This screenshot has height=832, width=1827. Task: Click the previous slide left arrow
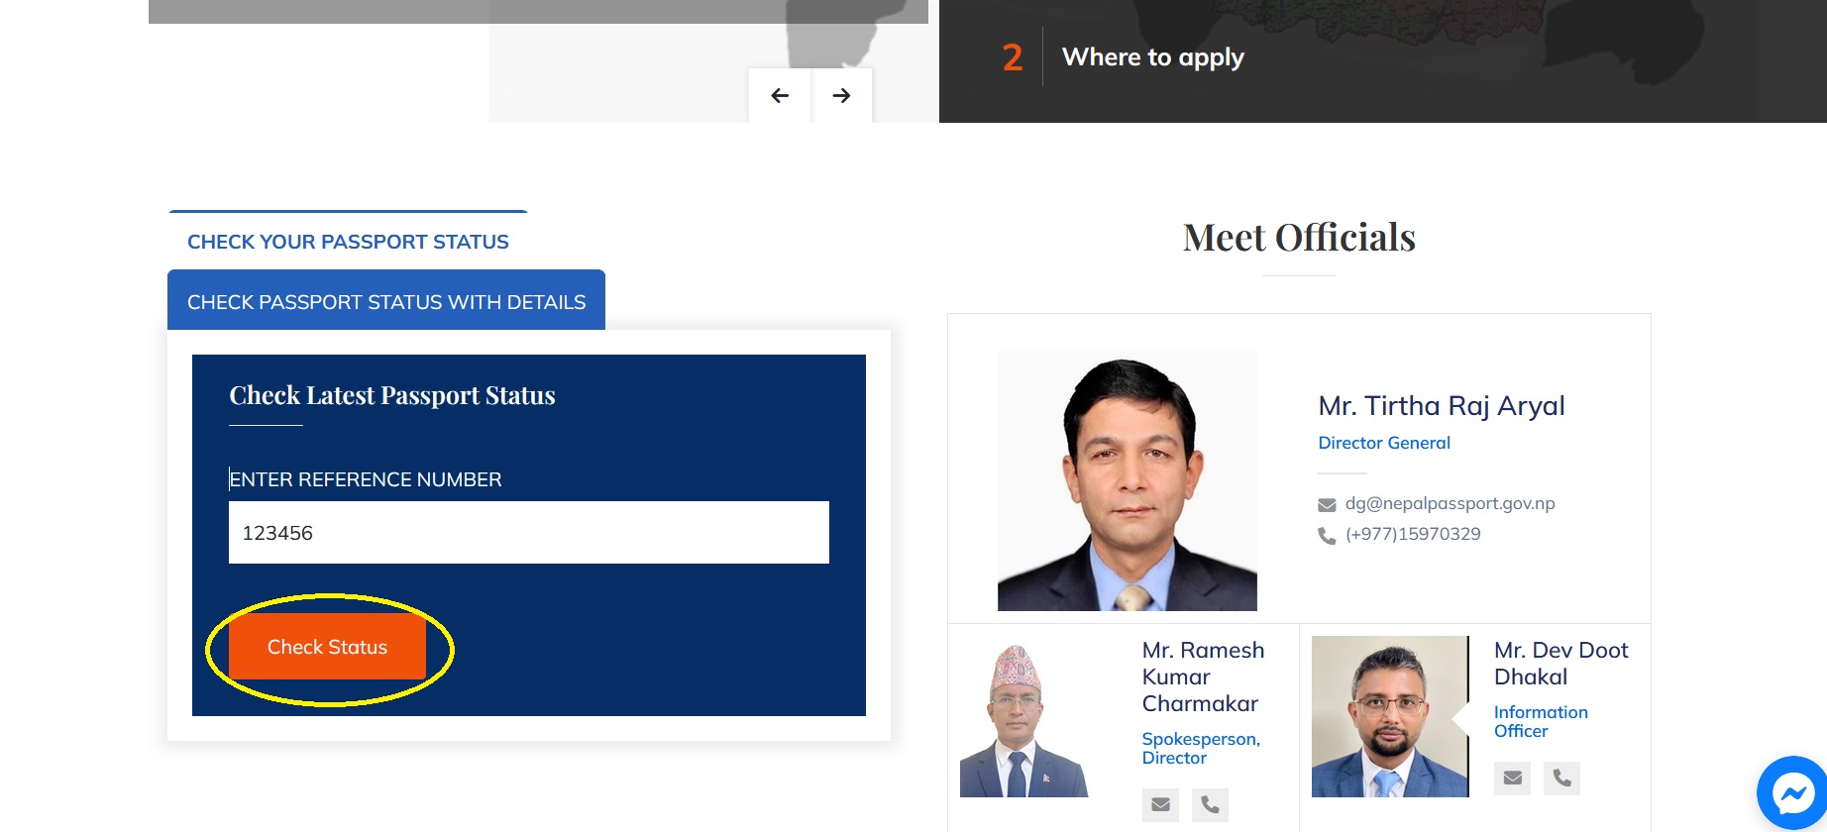tap(780, 96)
